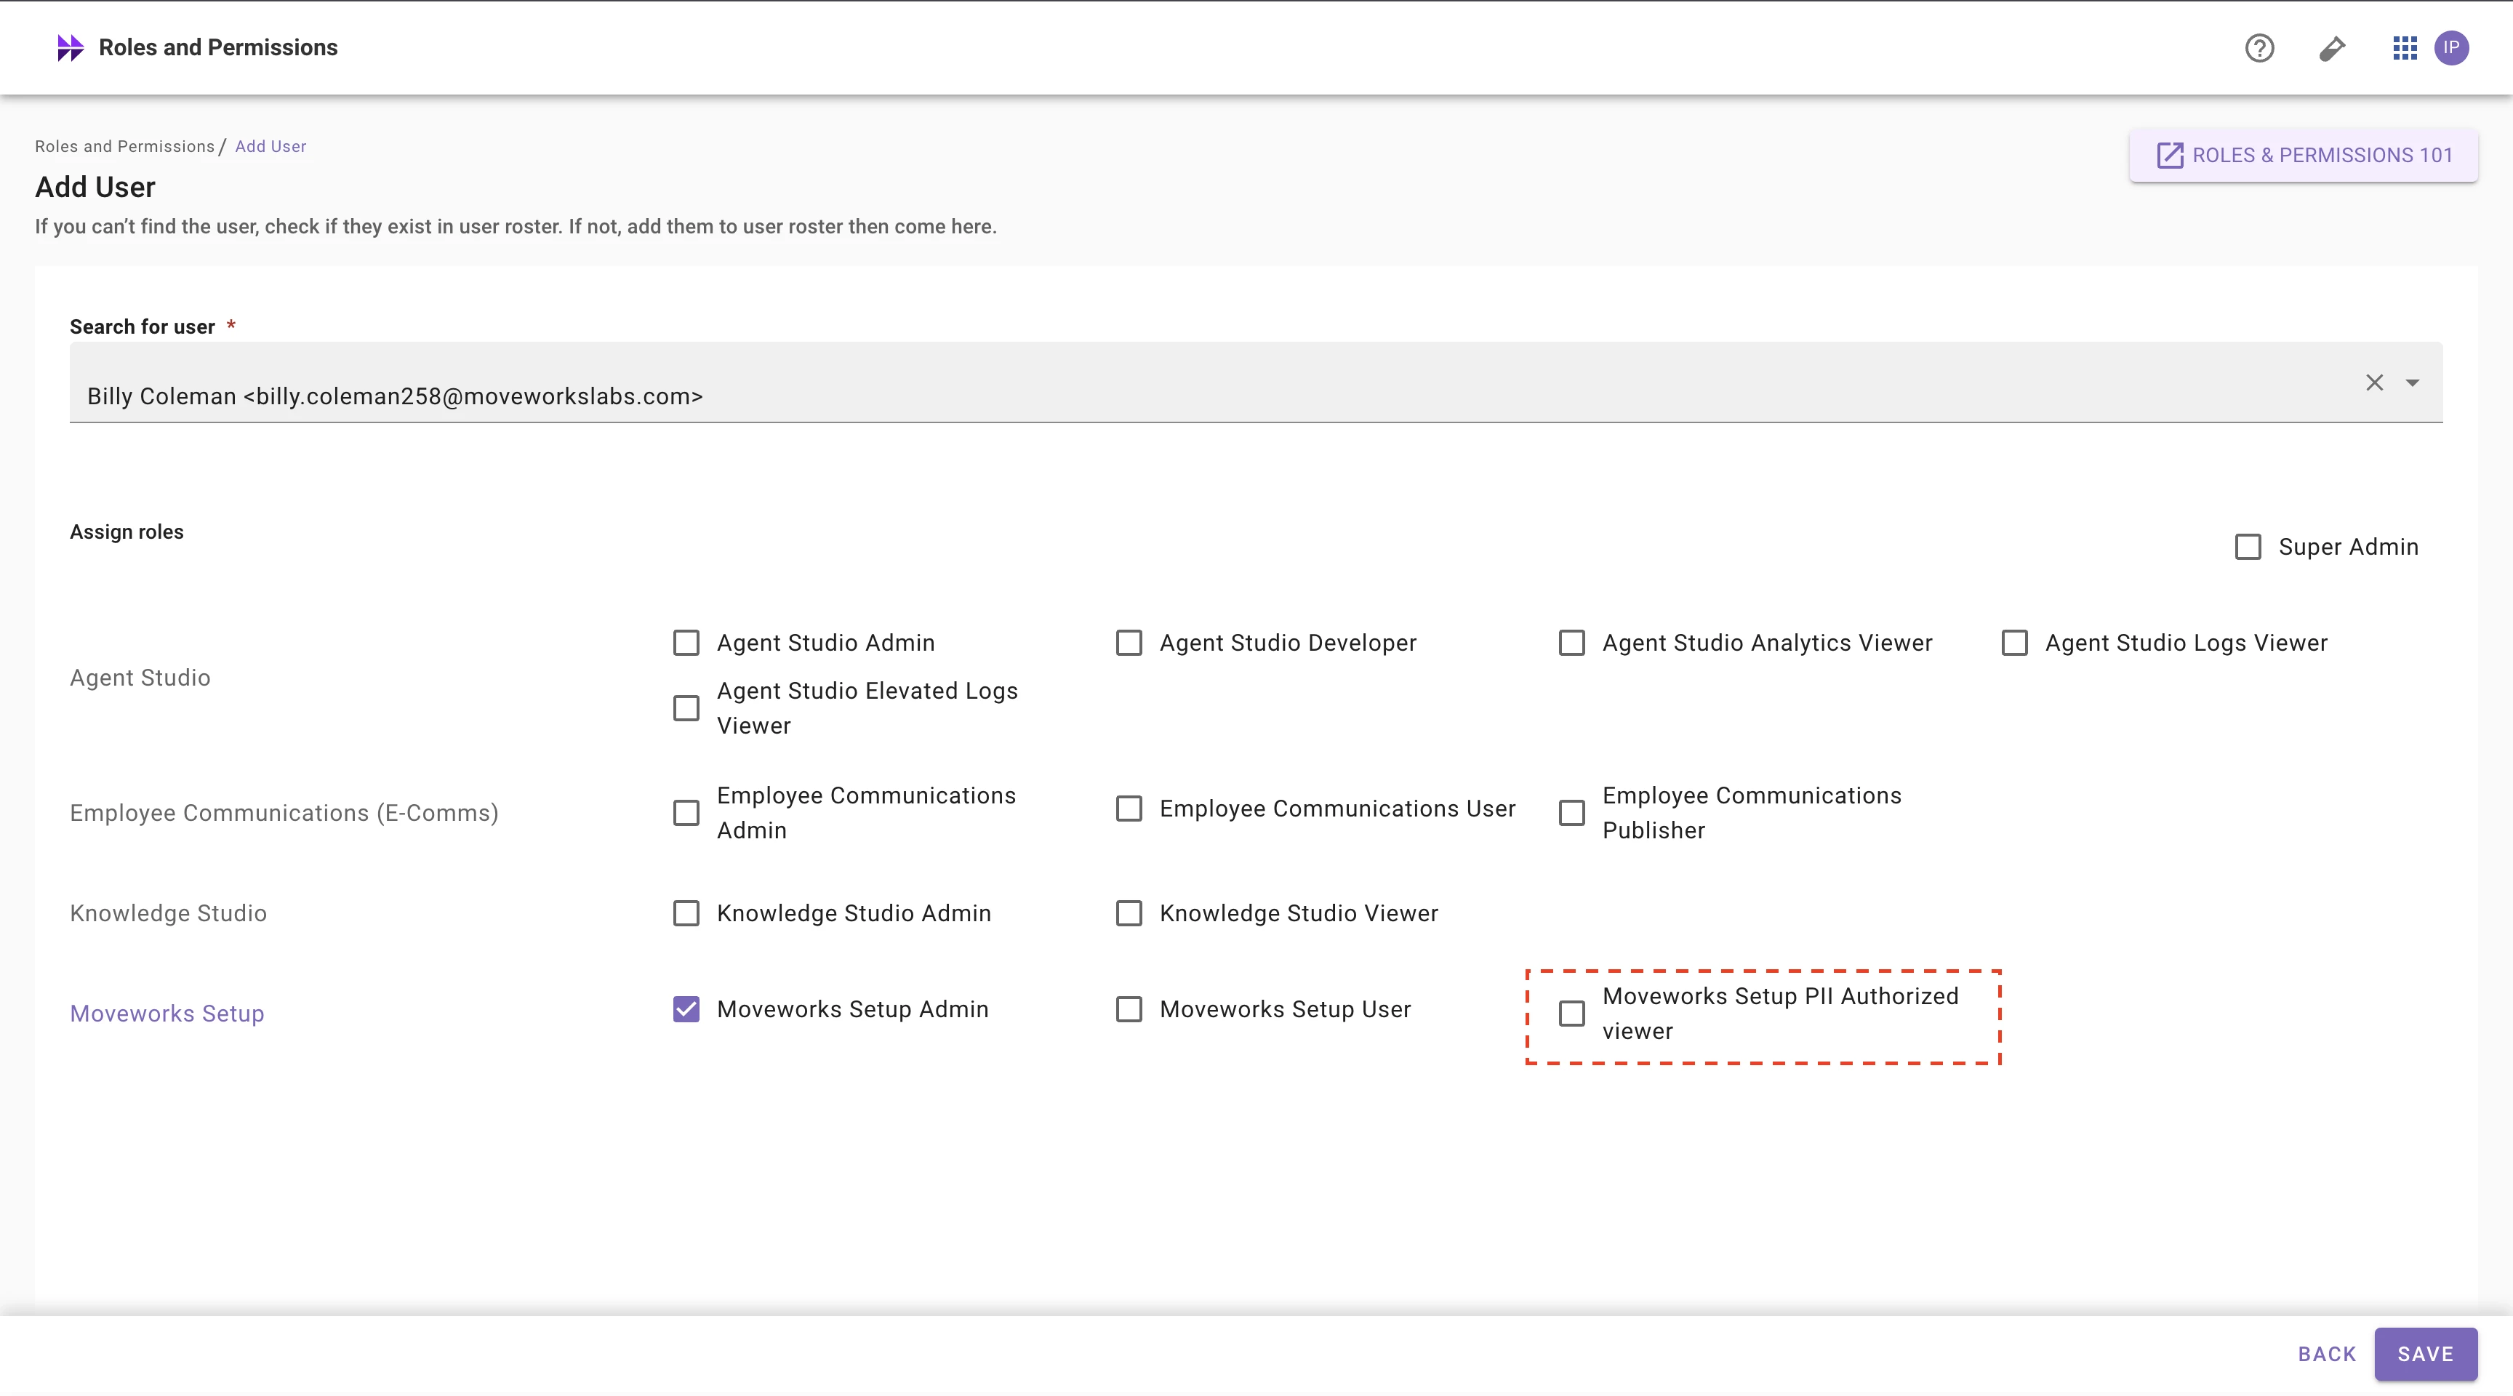Image resolution: width=2513 pixels, height=1396 pixels.
Task: Tick Moveworks Setup PII Authorized viewer checkbox
Action: click(1571, 1014)
